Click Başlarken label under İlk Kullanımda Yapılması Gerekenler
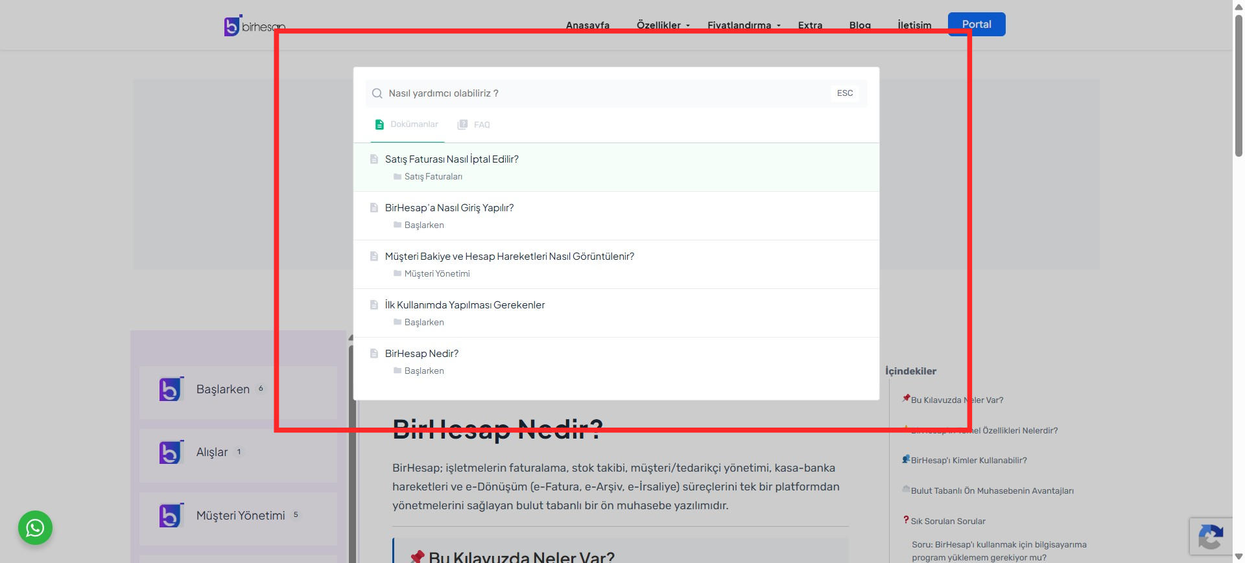 (x=424, y=322)
